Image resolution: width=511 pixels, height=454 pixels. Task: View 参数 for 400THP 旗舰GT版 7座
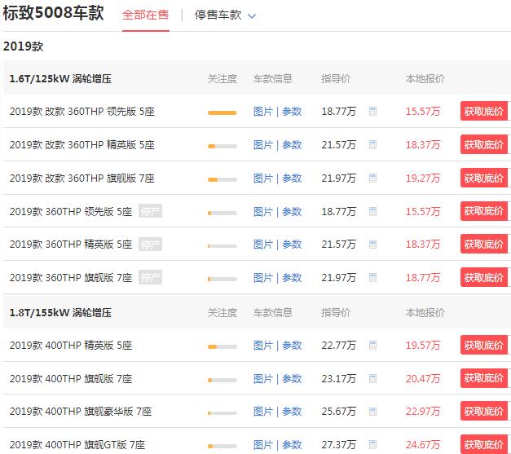[x=292, y=445]
